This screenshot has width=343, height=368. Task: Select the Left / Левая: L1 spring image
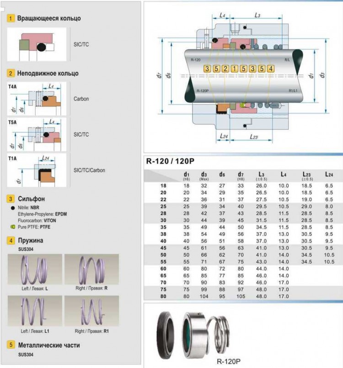click(35, 311)
